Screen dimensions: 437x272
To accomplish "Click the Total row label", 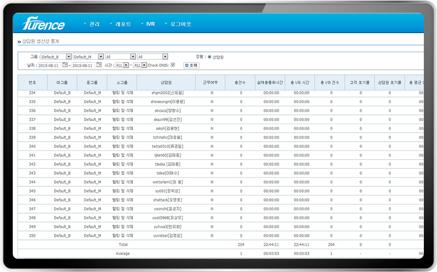I will pyautogui.click(x=123, y=244).
